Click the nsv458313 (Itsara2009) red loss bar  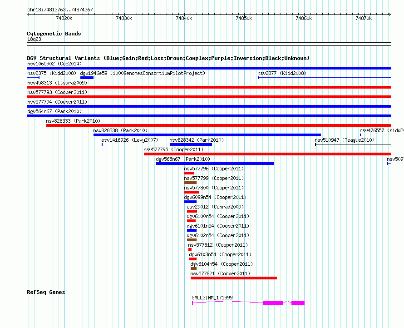coord(209,87)
